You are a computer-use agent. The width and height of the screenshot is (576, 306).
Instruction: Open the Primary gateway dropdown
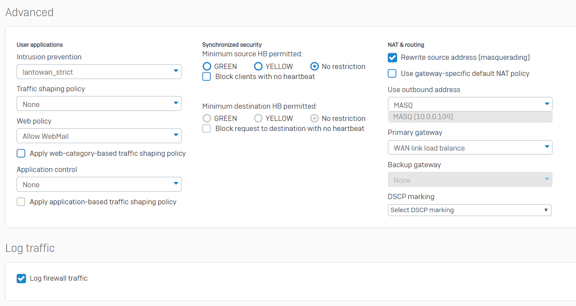click(x=470, y=148)
